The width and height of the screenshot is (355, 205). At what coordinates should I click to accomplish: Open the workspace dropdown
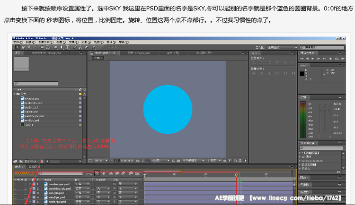point(282,47)
